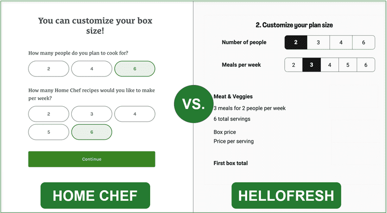The width and height of the screenshot is (387, 213).
Task: Click the HELLOFRESH green label
Action: pyautogui.click(x=286, y=195)
